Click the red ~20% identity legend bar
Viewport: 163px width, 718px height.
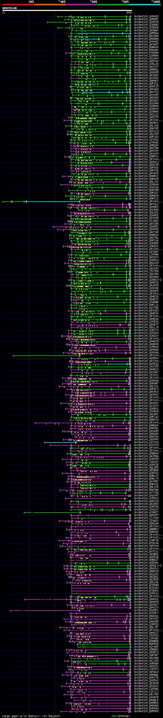click(18, 5)
